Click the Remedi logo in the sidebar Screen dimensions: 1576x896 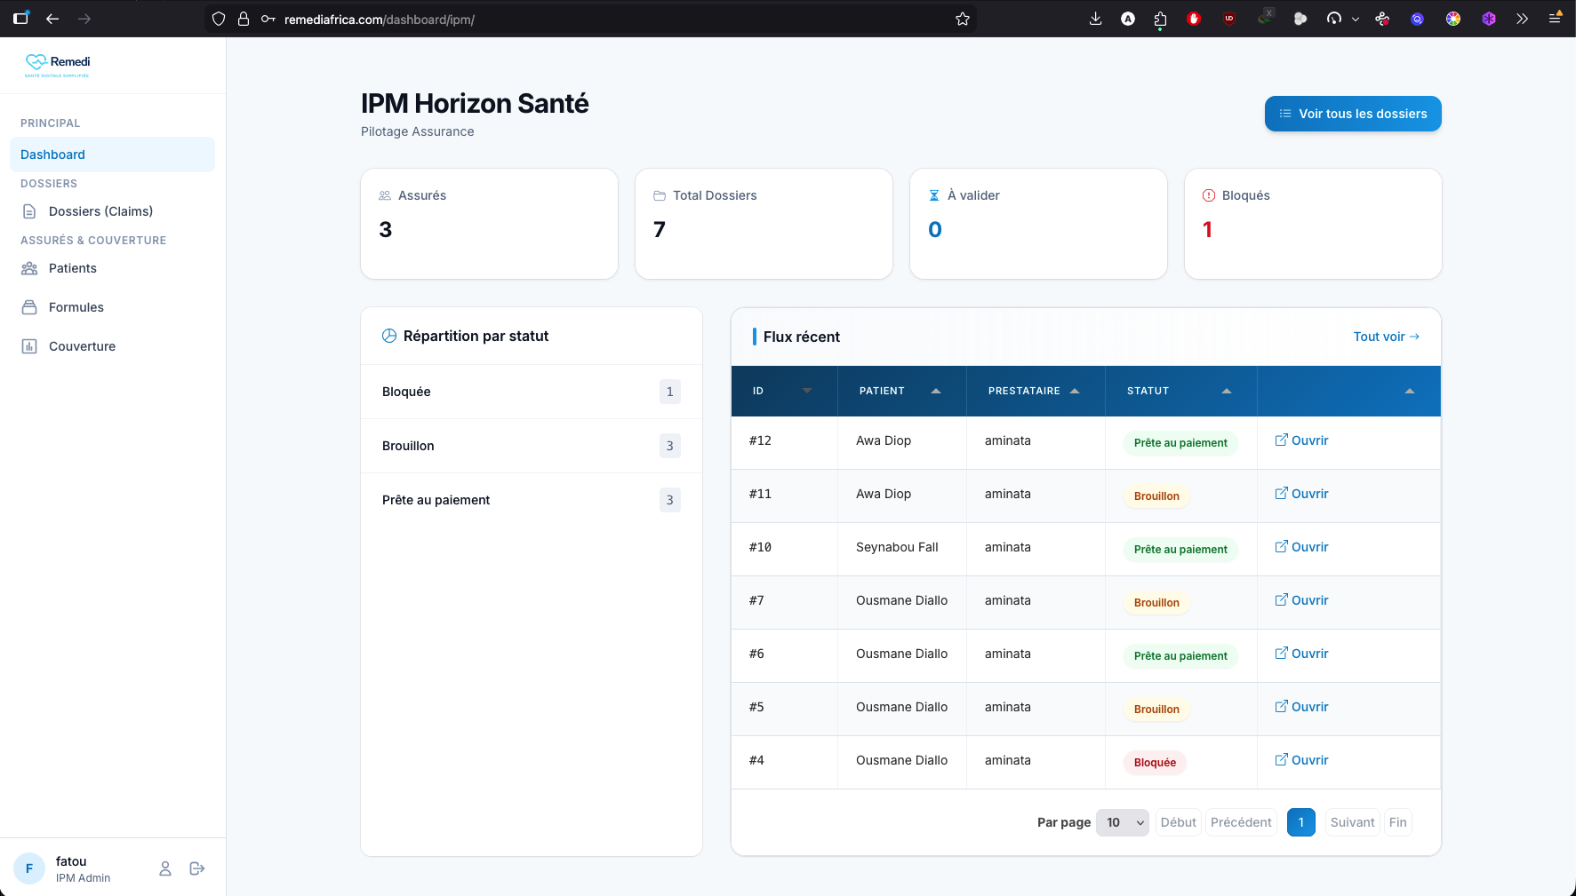click(x=57, y=64)
